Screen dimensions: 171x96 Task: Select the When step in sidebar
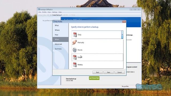pyautogui.click(x=61, y=39)
